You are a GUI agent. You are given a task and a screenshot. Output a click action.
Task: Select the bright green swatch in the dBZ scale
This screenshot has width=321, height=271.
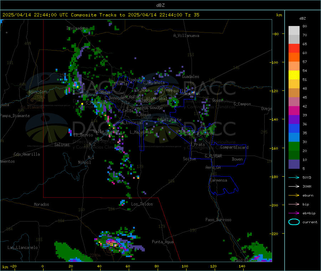(x=294, y=146)
